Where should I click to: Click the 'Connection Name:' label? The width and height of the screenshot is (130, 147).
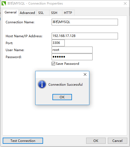tap(20, 22)
